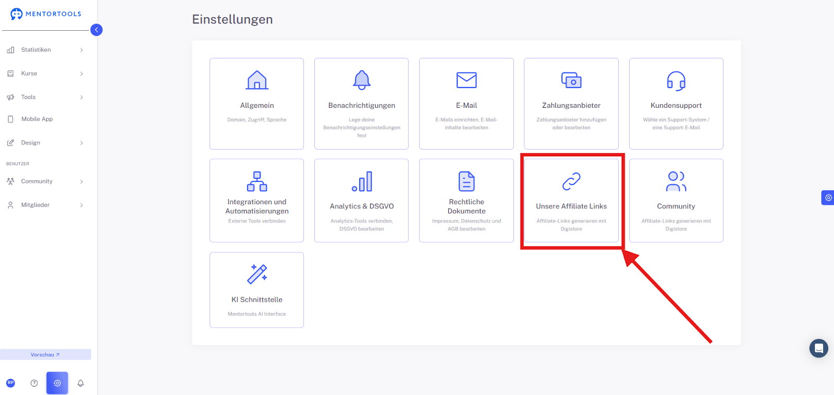
Task: Open the RP user avatar
Action: (x=10, y=383)
